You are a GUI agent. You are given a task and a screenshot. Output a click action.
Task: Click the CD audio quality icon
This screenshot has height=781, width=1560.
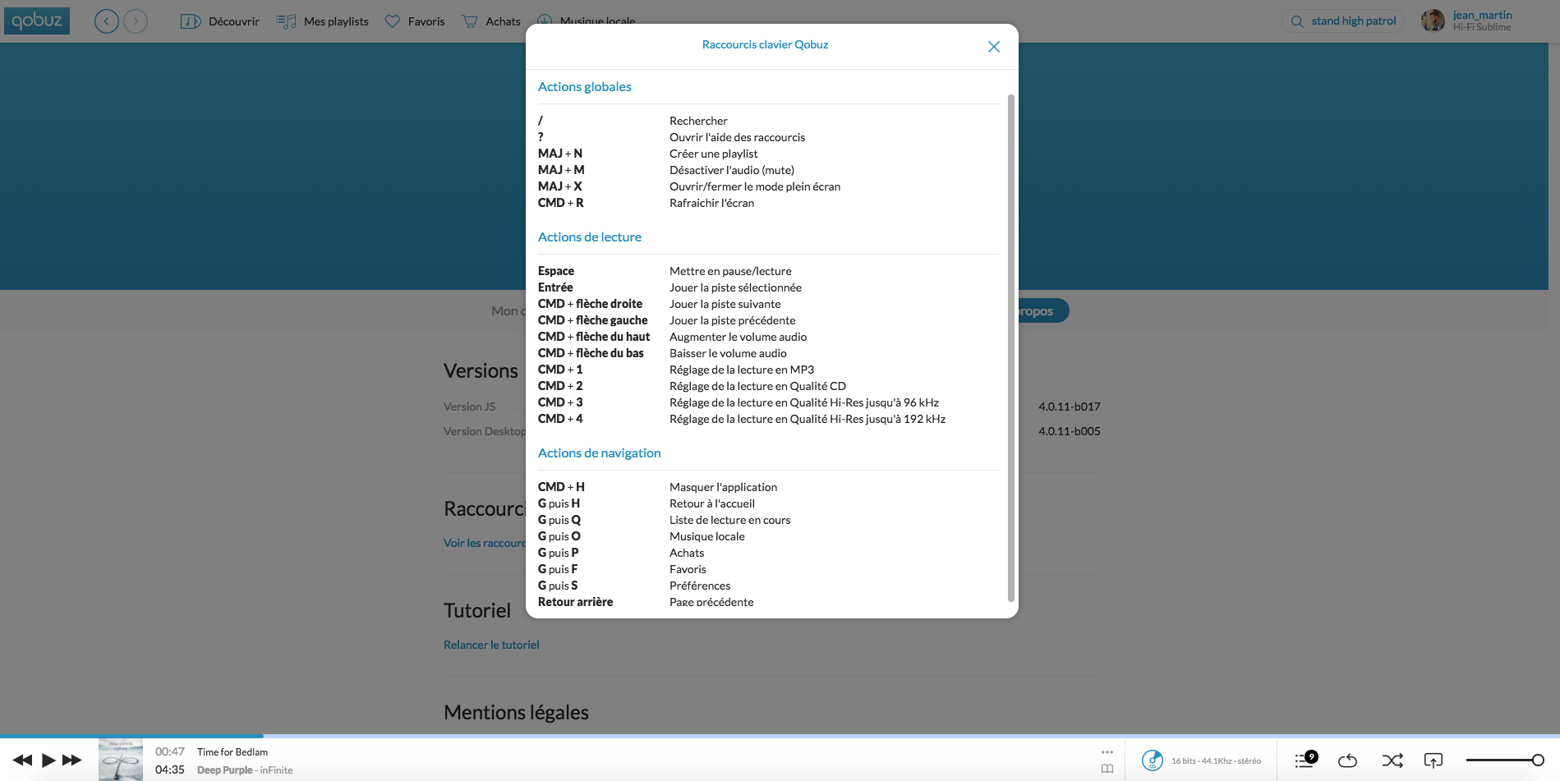point(1153,760)
